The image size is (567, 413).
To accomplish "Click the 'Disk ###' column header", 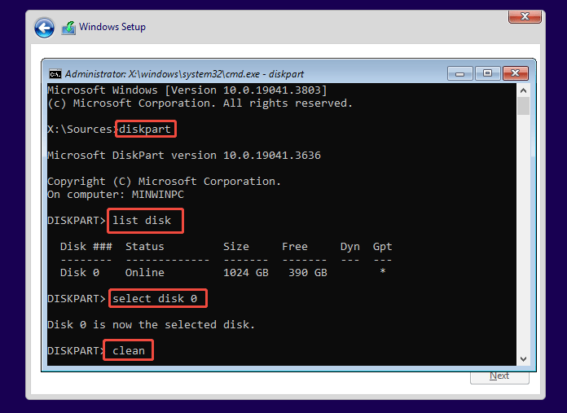I will (86, 246).
